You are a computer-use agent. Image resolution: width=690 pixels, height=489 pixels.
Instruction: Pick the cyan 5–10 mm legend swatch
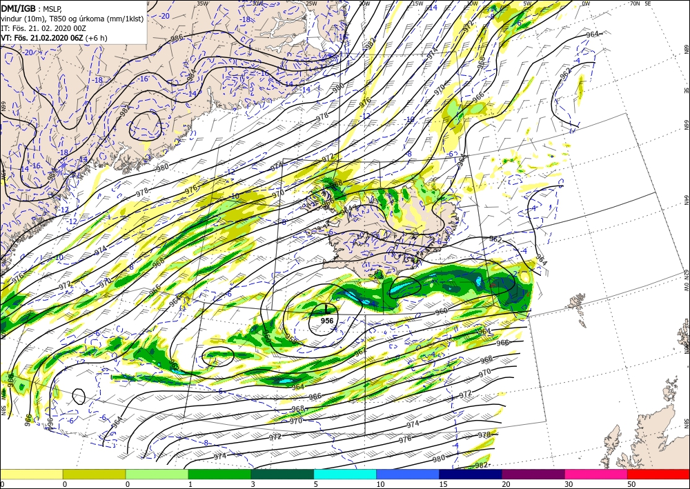click(x=345, y=474)
